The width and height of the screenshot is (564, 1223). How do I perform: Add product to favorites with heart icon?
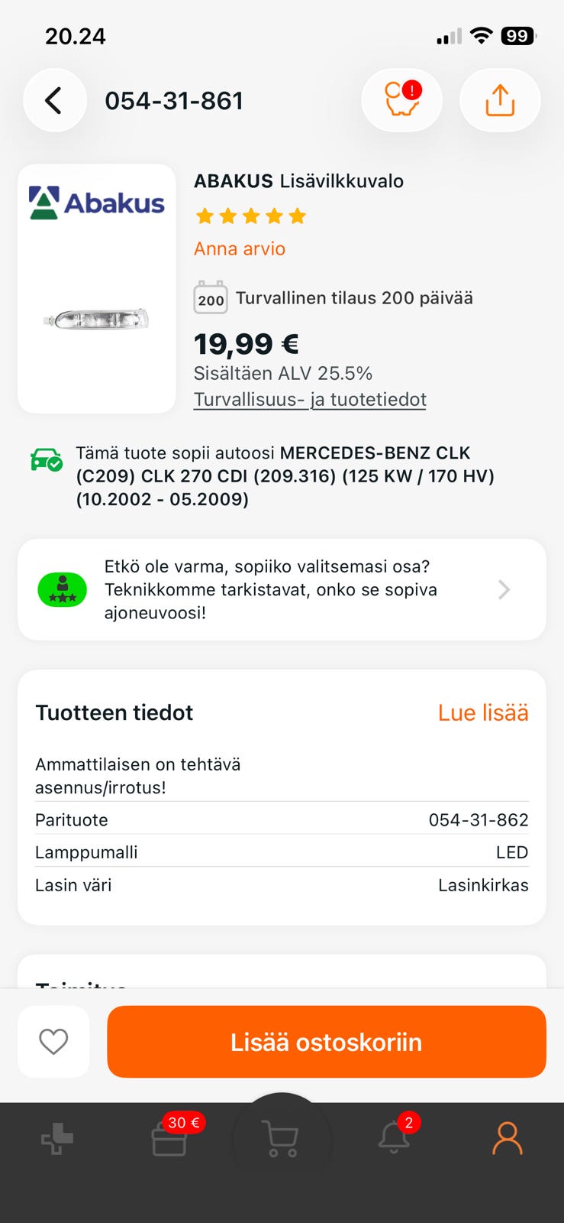(53, 1041)
